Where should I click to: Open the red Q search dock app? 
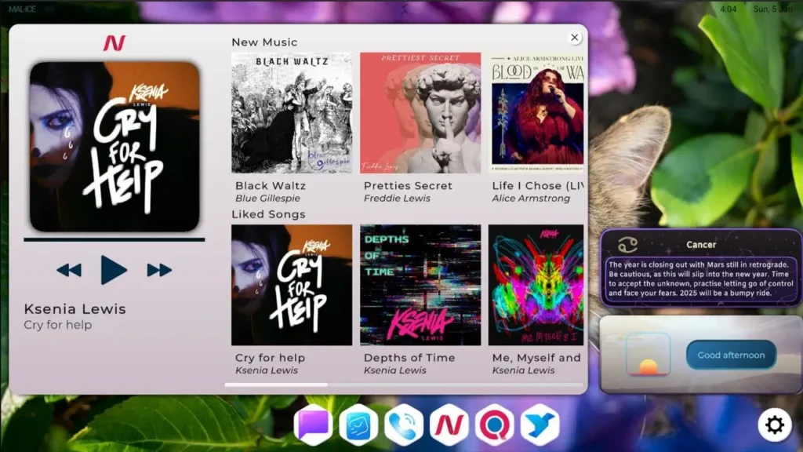[494, 425]
